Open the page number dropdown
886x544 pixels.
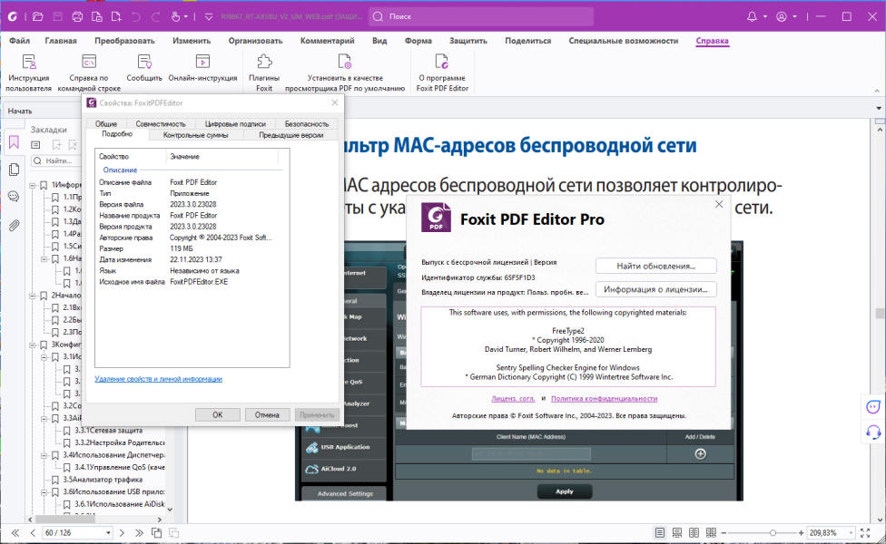click(x=108, y=533)
